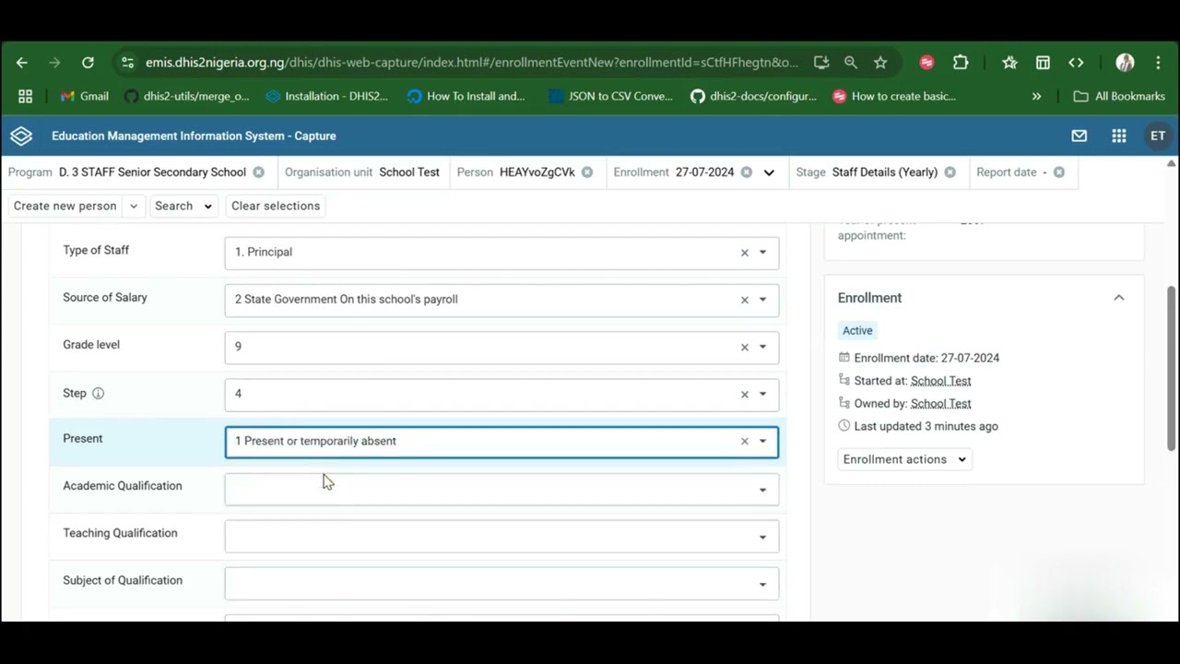Screen dimensions: 1180x664
Task: Open Present dropdown arrow
Action: 762,442
